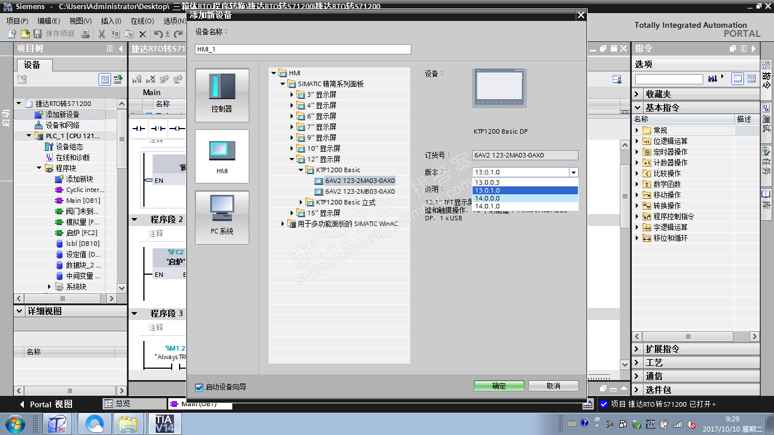This screenshot has width=774, height=435.
Task: Open TIA V14 taskbar application
Action: point(164,423)
